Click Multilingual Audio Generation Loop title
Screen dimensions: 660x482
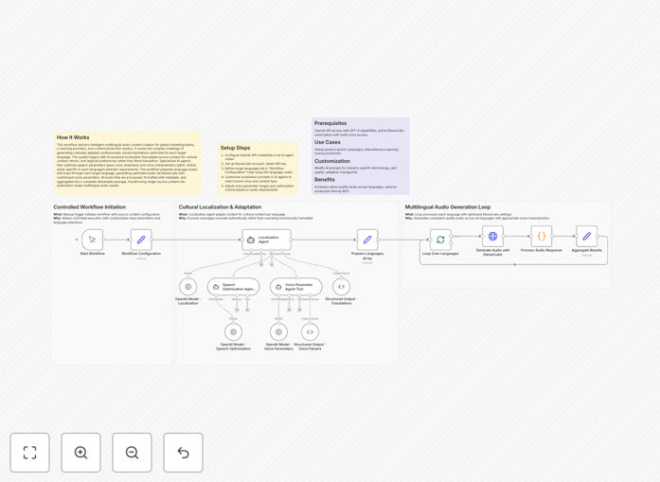point(448,207)
